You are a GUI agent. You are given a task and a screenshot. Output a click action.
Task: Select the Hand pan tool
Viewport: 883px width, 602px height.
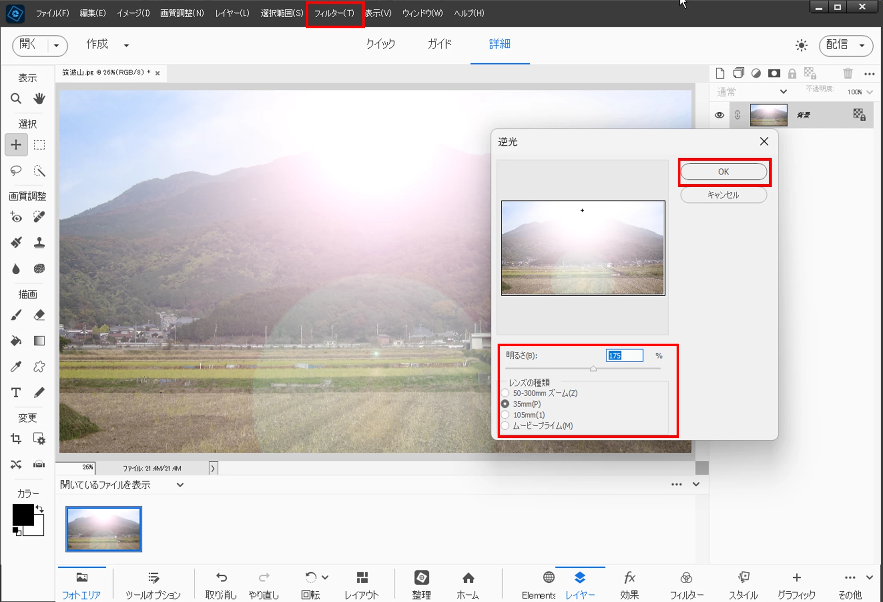click(39, 99)
